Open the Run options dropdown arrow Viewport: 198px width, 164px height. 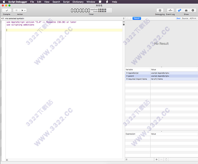click(25, 10)
